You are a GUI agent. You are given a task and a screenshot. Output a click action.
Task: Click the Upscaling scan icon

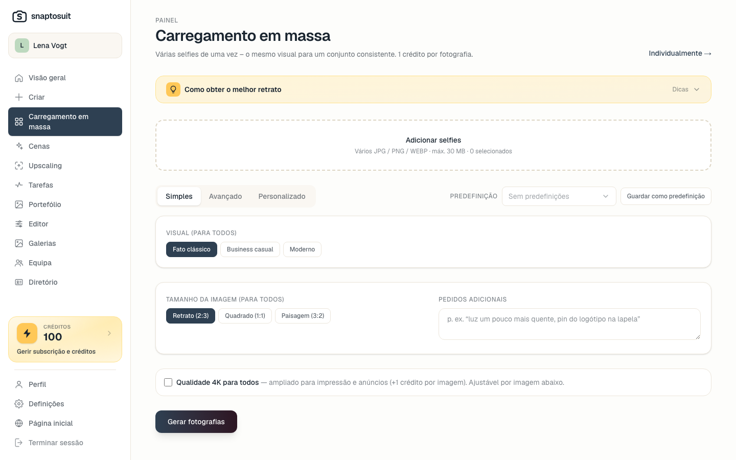click(19, 166)
